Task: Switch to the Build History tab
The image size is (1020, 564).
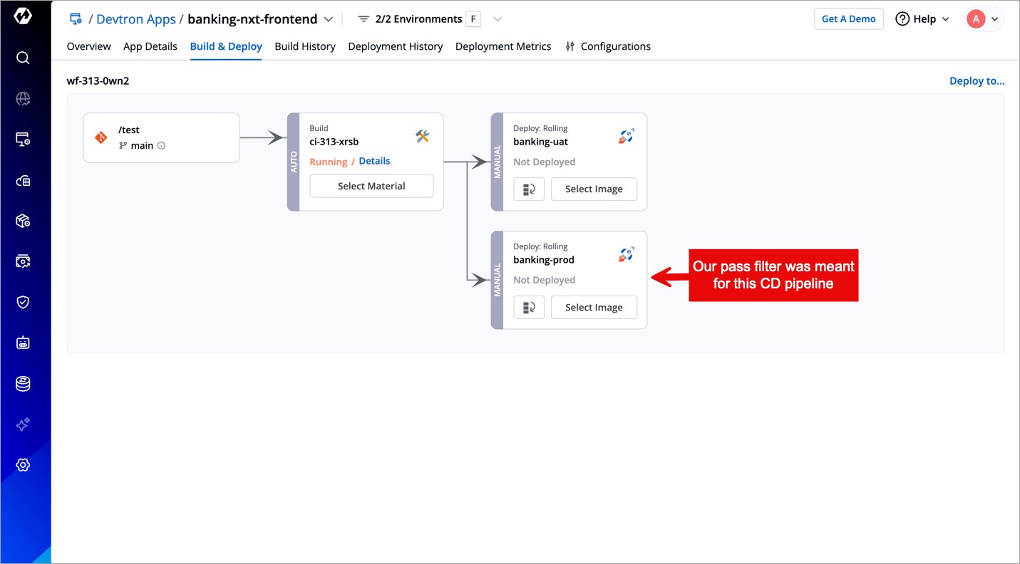Action: (304, 46)
